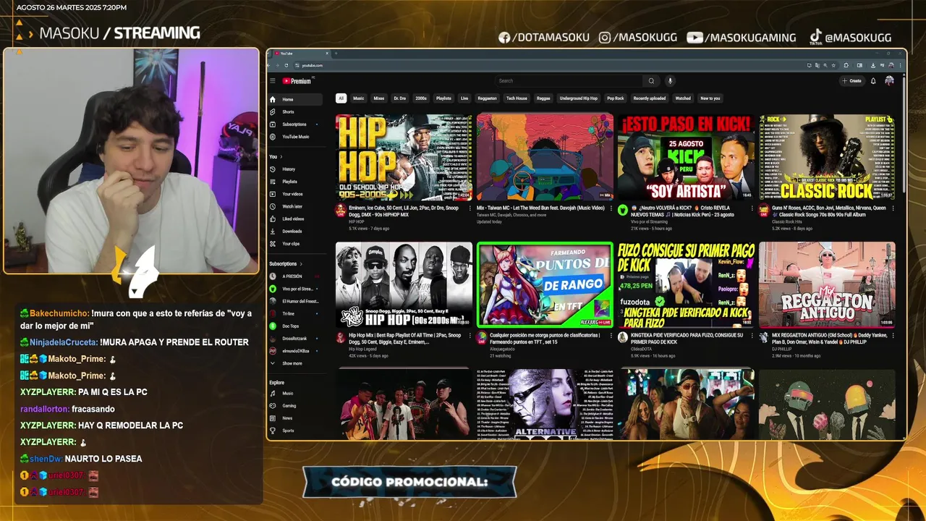Open the Doc Tops subscription channel
The height and width of the screenshot is (521, 926).
(x=295, y=326)
